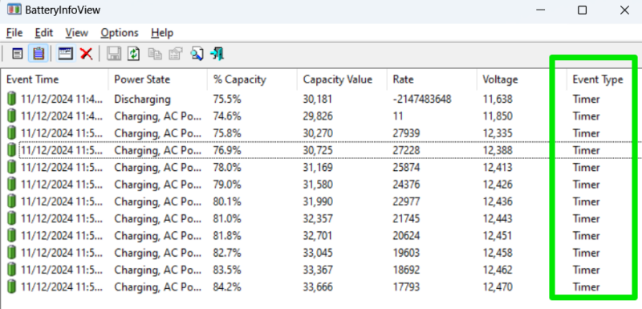Click event time in the 82.7% row
The height and width of the screenshot is (309, 642).
point(62,253)
